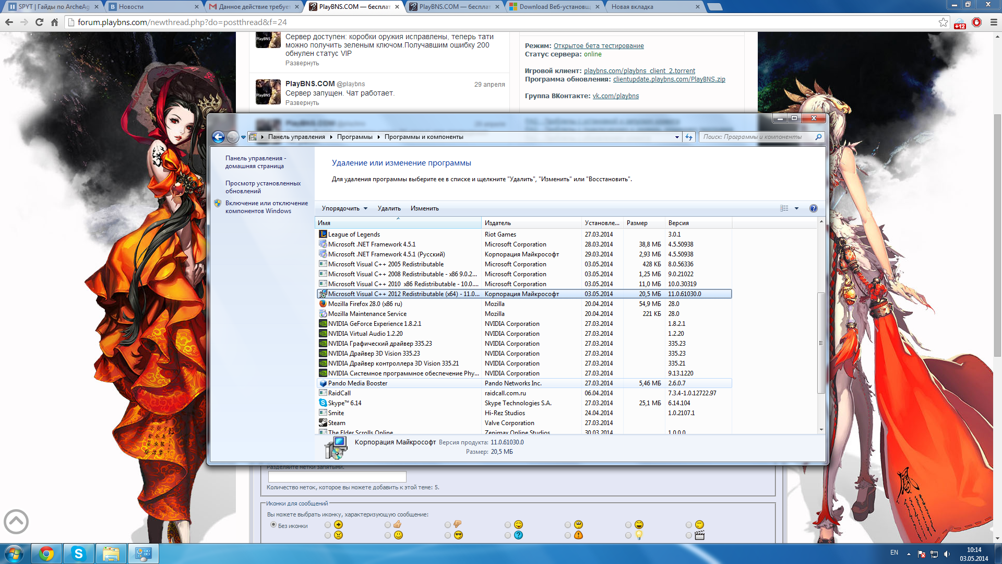The width and height of the screenshot is (1002, 564).
Task: Select the light bulb icon radio button
Action: [x=628, y=535]
